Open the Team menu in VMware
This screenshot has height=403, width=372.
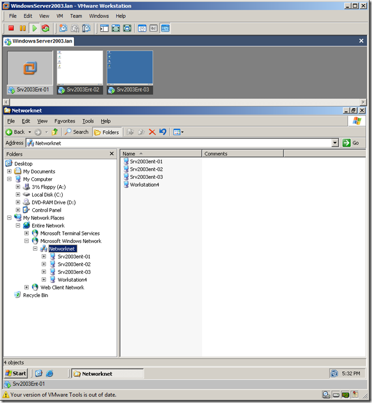click(x=76, y=16)
